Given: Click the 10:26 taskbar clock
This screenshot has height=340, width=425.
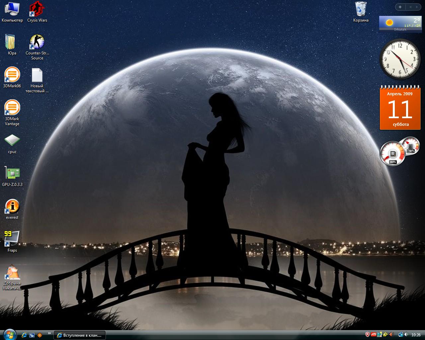Looking at the screenshot, I should (x=416, y=335).
